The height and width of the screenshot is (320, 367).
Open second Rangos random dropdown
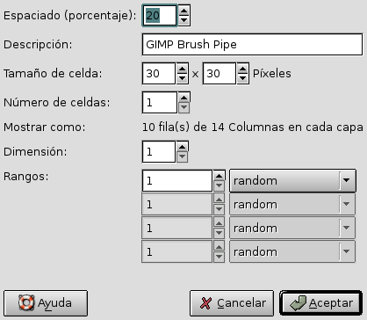click(x=292, y=204)
